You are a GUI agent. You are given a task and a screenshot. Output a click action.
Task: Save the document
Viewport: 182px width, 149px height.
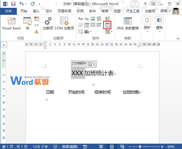[13, 4]
